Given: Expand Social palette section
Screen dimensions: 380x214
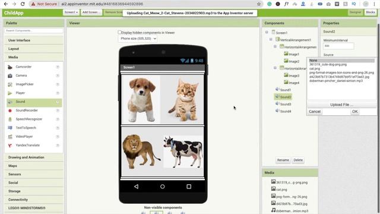Looking at the screenshot, I should pyautogui.click(x=34, y=182).
